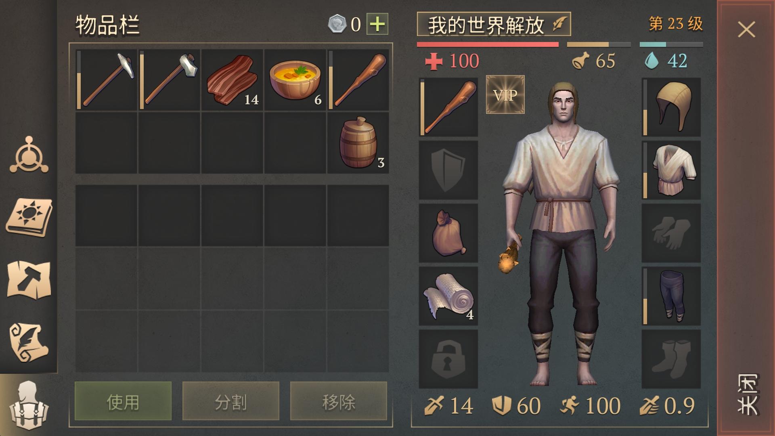Open the sun journal book tab
The image size is (775, 436).
coord(29,217)
